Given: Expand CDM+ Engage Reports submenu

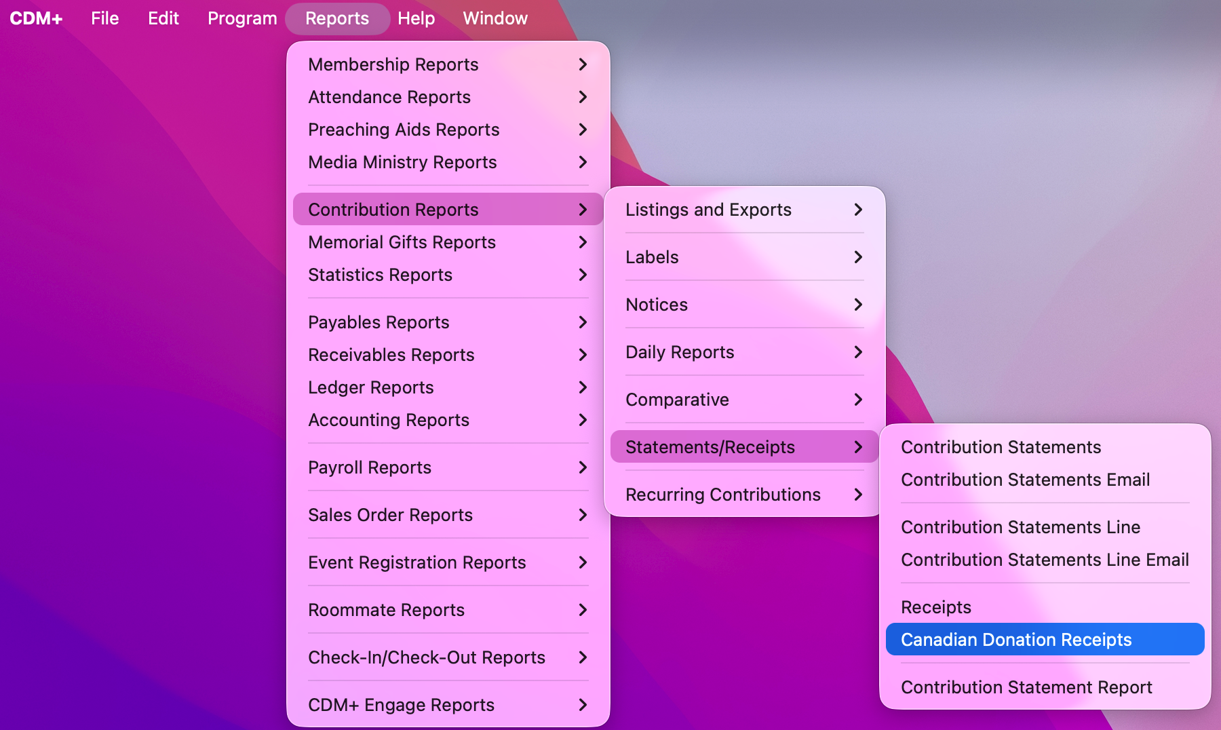Looking at the screenshot, I should tap(448, 705).
